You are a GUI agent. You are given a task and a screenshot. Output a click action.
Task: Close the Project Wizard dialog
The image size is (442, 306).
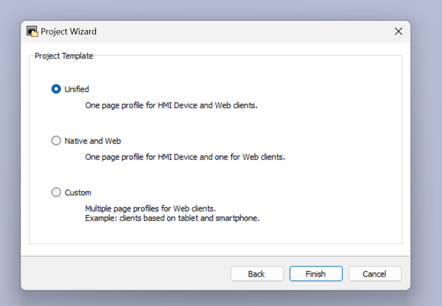pos(398,31)
